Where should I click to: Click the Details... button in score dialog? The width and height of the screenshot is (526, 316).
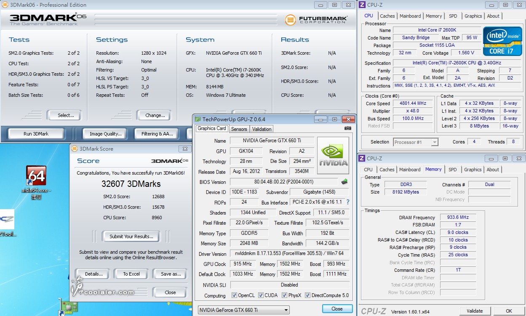click(93, 274)
